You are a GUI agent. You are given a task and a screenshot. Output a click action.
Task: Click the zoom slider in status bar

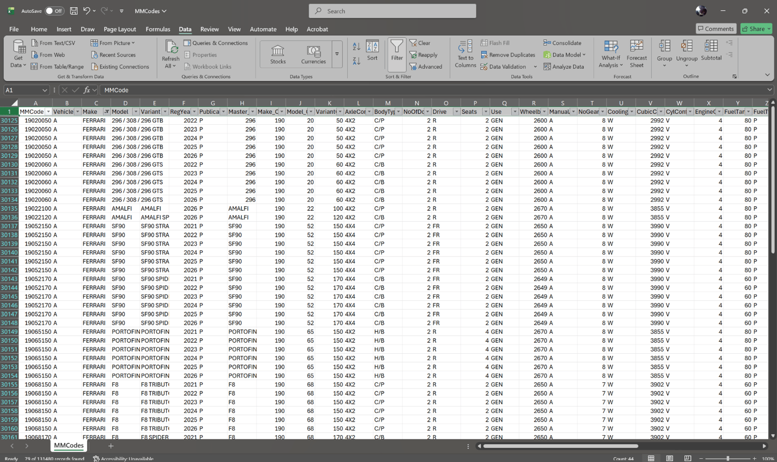click(x=728, y=458)
